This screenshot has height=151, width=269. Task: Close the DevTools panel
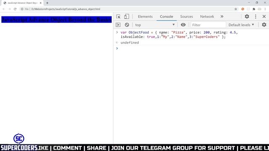tap(264, 16)
